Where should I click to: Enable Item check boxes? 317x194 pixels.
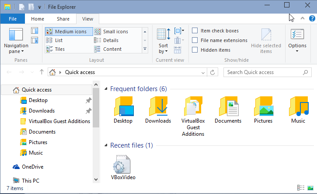(195, 31)
